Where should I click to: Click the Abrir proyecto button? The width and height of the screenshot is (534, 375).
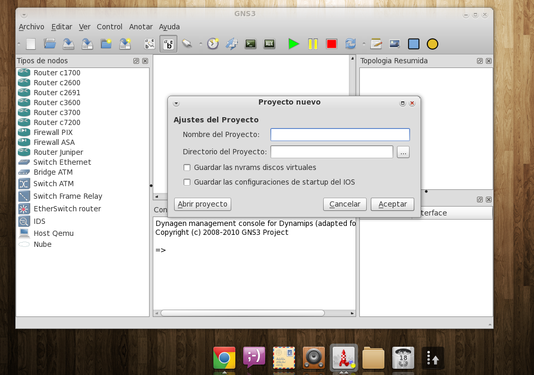(202, 204)
